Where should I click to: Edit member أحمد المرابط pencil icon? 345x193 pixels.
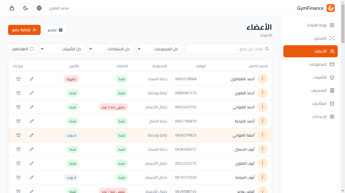click(x=32, y=121)
